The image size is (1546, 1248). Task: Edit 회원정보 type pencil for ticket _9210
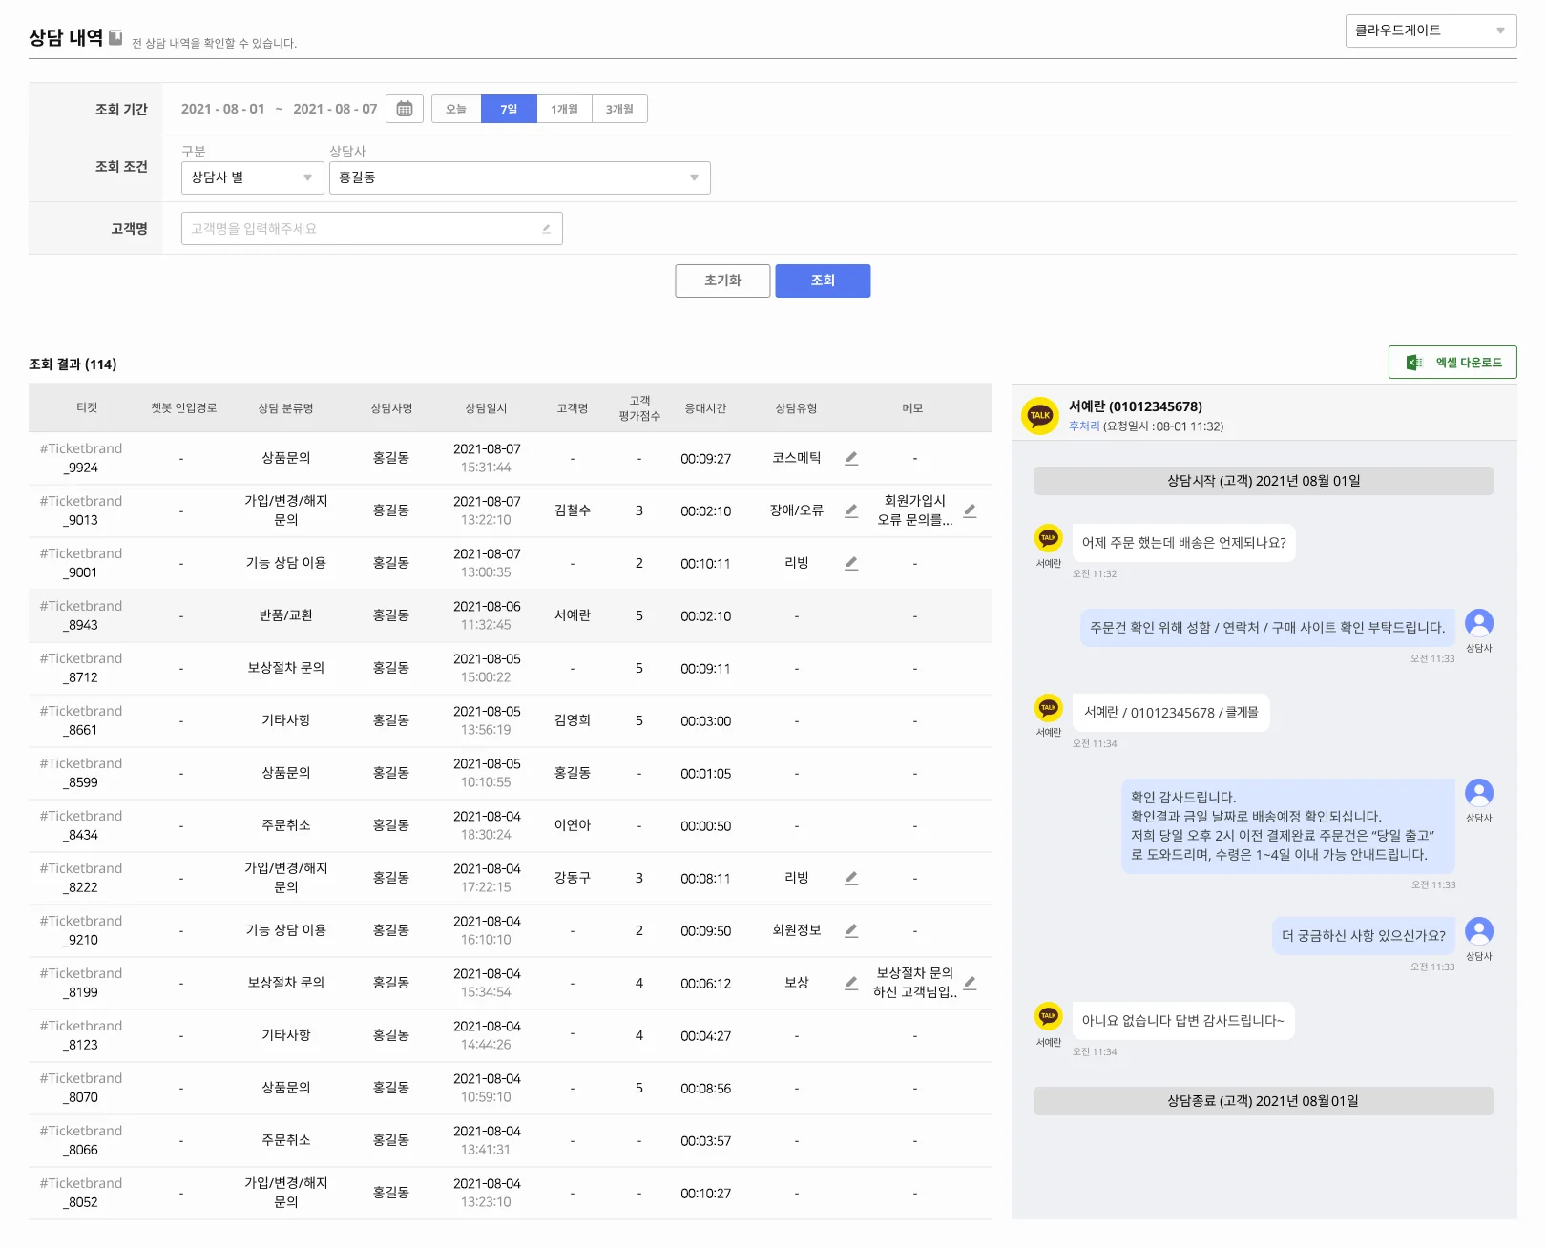(x=851, y=930)
